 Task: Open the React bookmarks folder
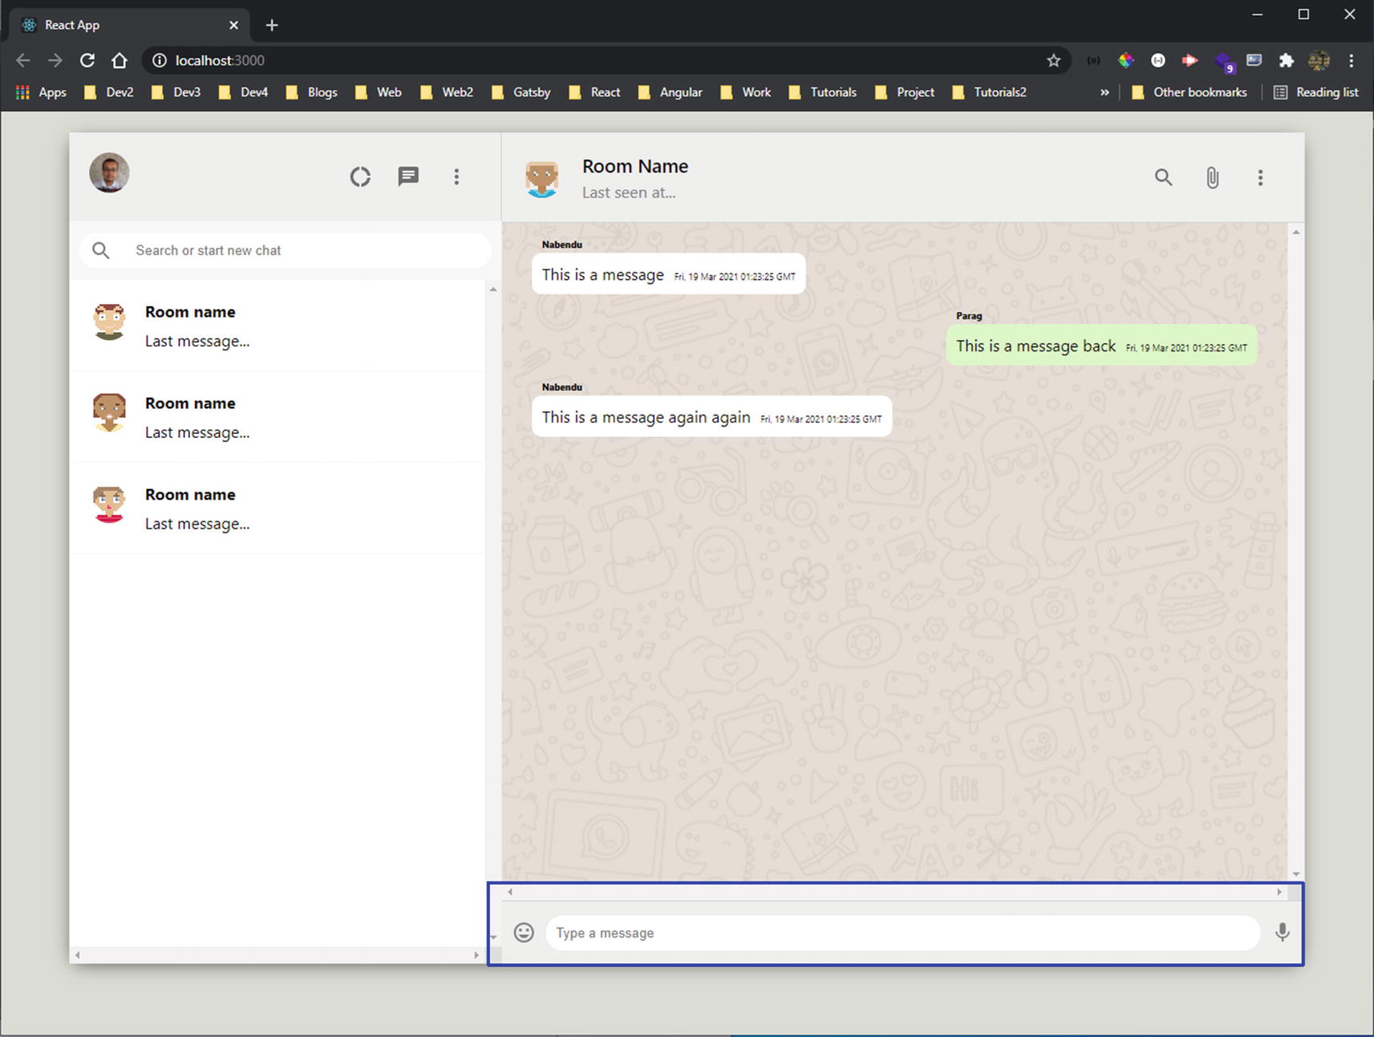[594, 92]
